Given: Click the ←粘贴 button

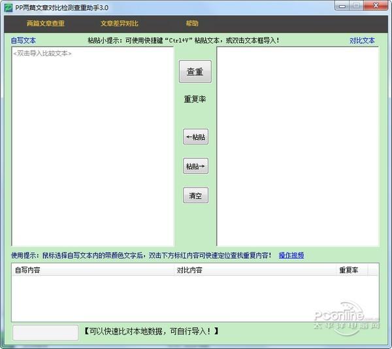Looking at the screenshot, I should tap(195, 137).
